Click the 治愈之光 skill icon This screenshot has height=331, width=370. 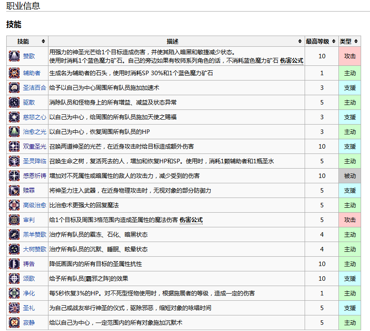(x=14, y=132)
